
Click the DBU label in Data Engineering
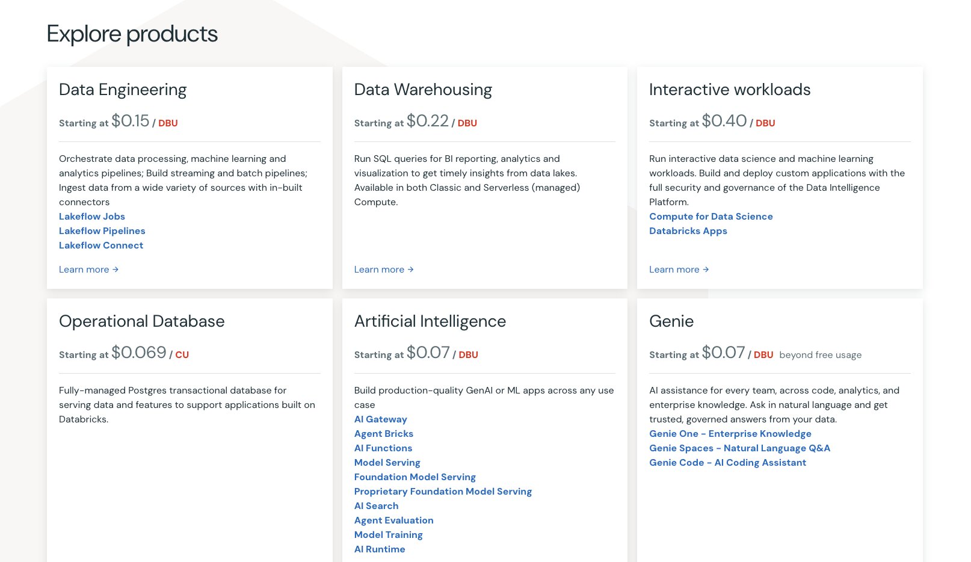(168, 123)
